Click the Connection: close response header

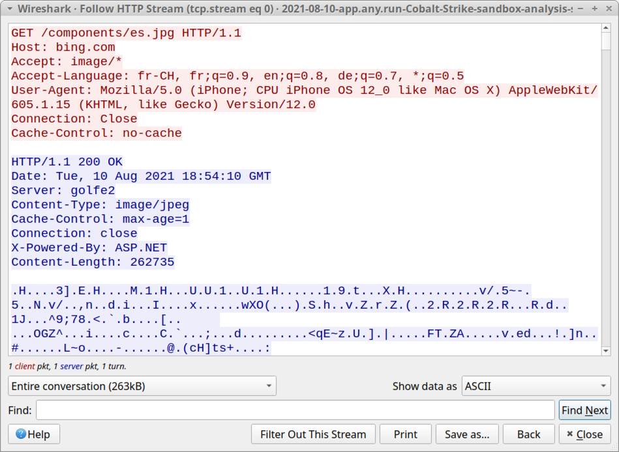click(74, 233)
